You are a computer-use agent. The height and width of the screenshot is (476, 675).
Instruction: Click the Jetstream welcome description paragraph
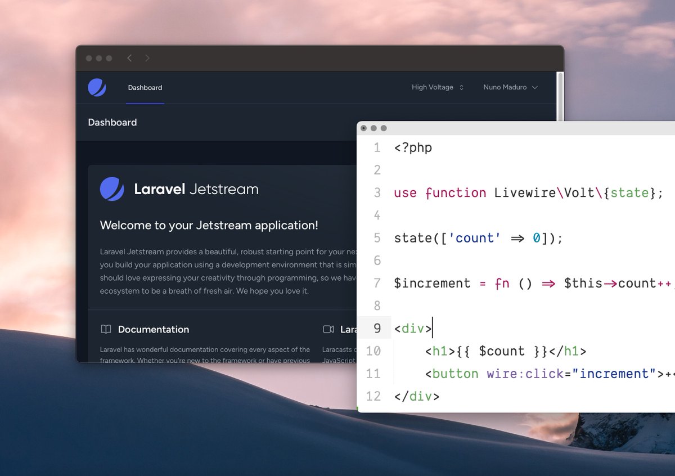(x=229, y=271)
